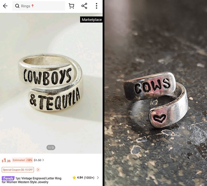Click the search magnifier icon

tap(17, 6)
